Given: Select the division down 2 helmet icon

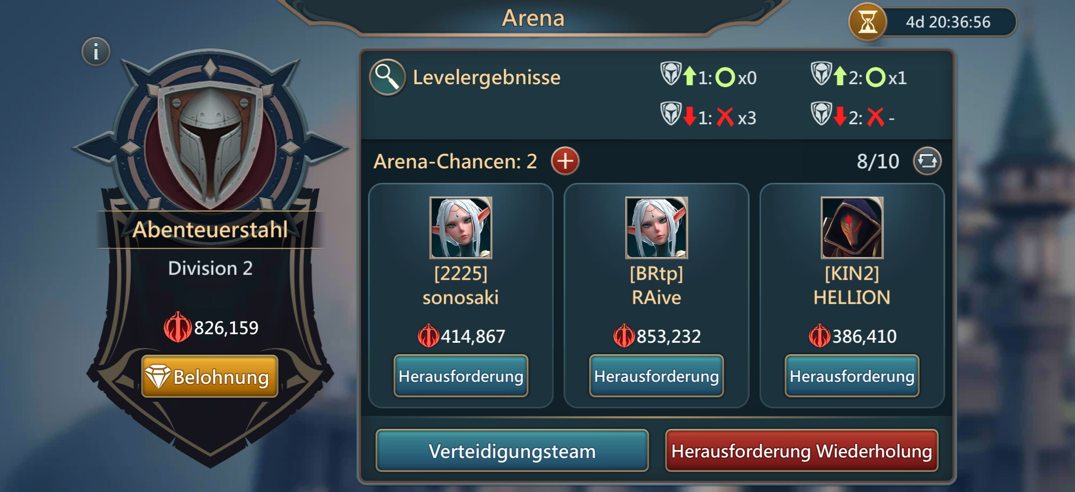Looking at the screenshot, I should click(821, 114).
